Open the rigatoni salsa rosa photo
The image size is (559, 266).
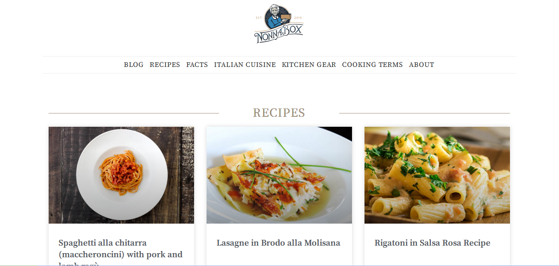coord(437,175)
